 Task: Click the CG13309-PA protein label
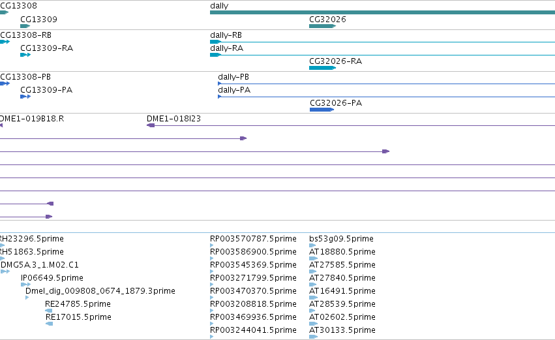pos(46,90)
